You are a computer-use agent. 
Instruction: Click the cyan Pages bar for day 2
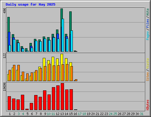click(x=14, y=45)
